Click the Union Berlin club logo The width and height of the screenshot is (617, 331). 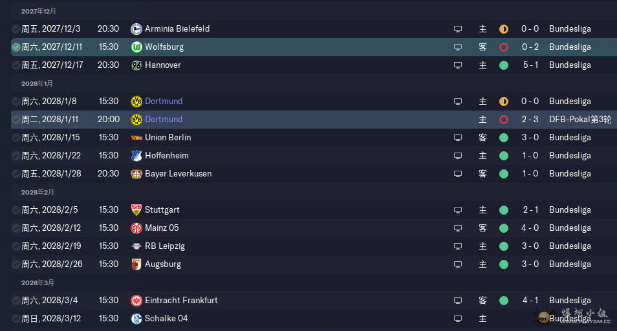(x=136, y=138)
